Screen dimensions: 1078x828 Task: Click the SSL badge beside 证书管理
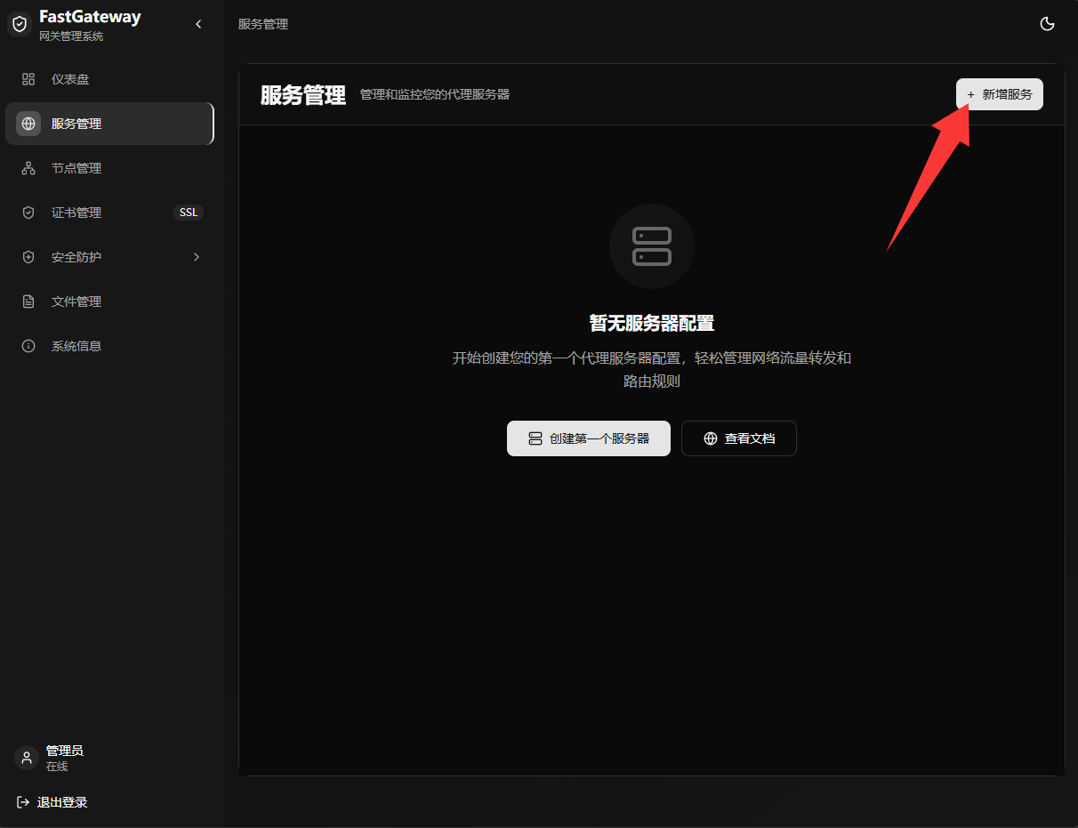189,213
